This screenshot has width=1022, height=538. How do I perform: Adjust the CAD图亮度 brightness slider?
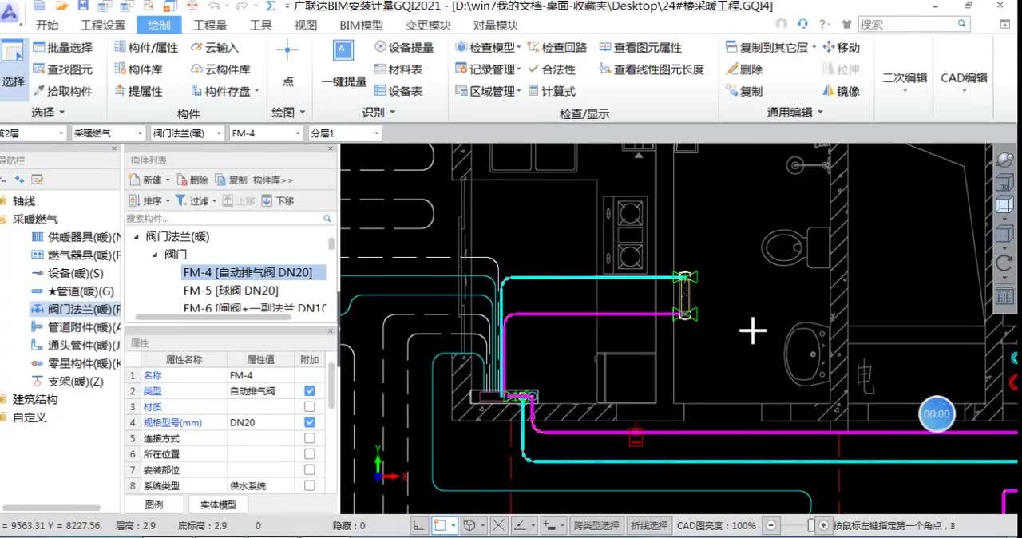[x=811, y=525]
